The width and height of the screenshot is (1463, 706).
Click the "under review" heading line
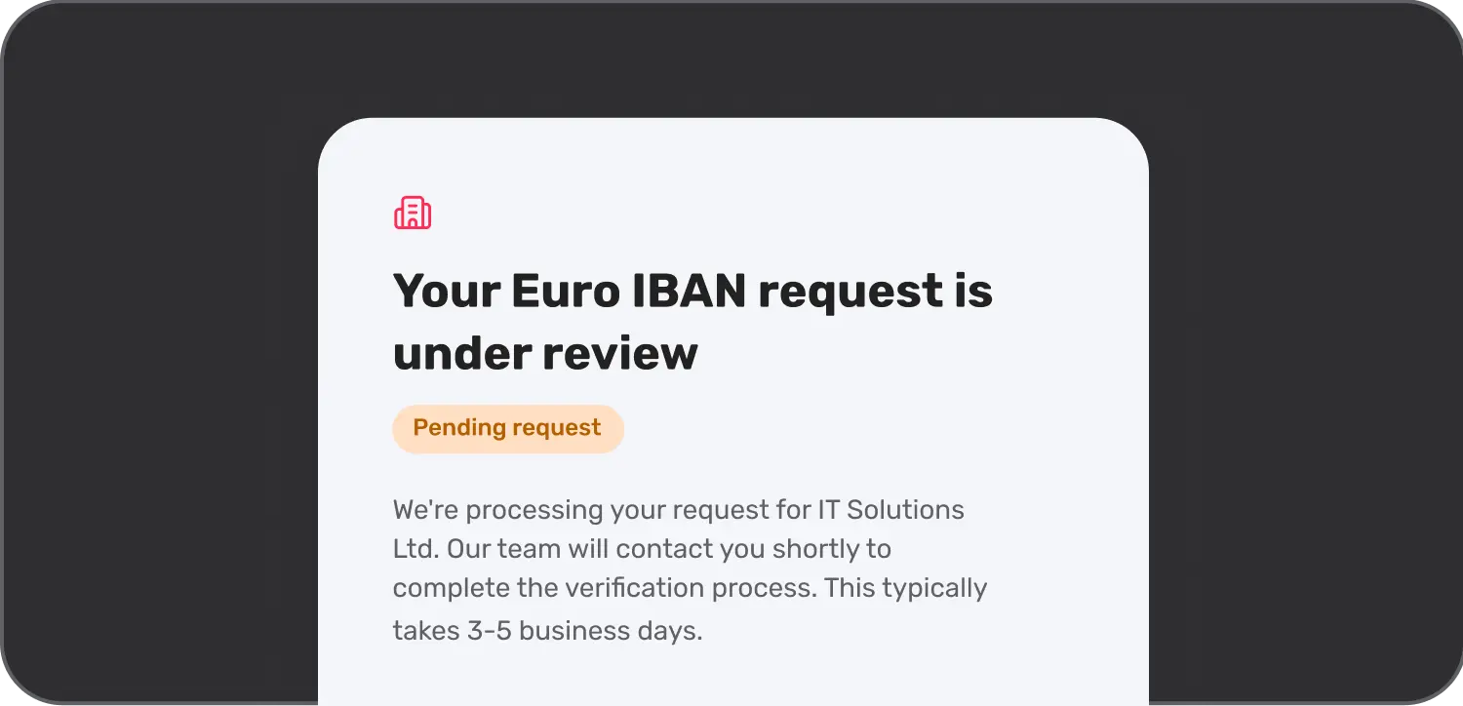(545, 353)
